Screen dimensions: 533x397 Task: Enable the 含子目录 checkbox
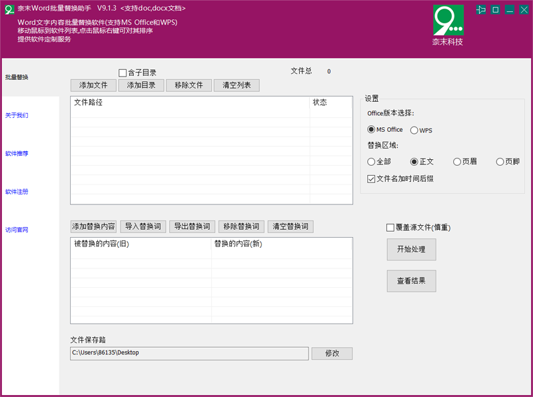tap(123, 73)
